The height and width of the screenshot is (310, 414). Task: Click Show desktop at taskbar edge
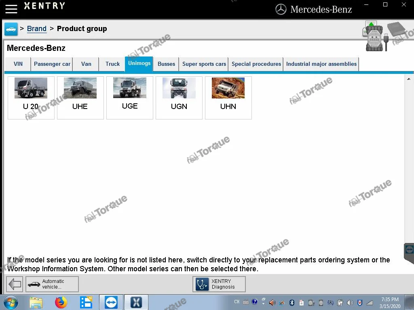(x=410, y=302)
